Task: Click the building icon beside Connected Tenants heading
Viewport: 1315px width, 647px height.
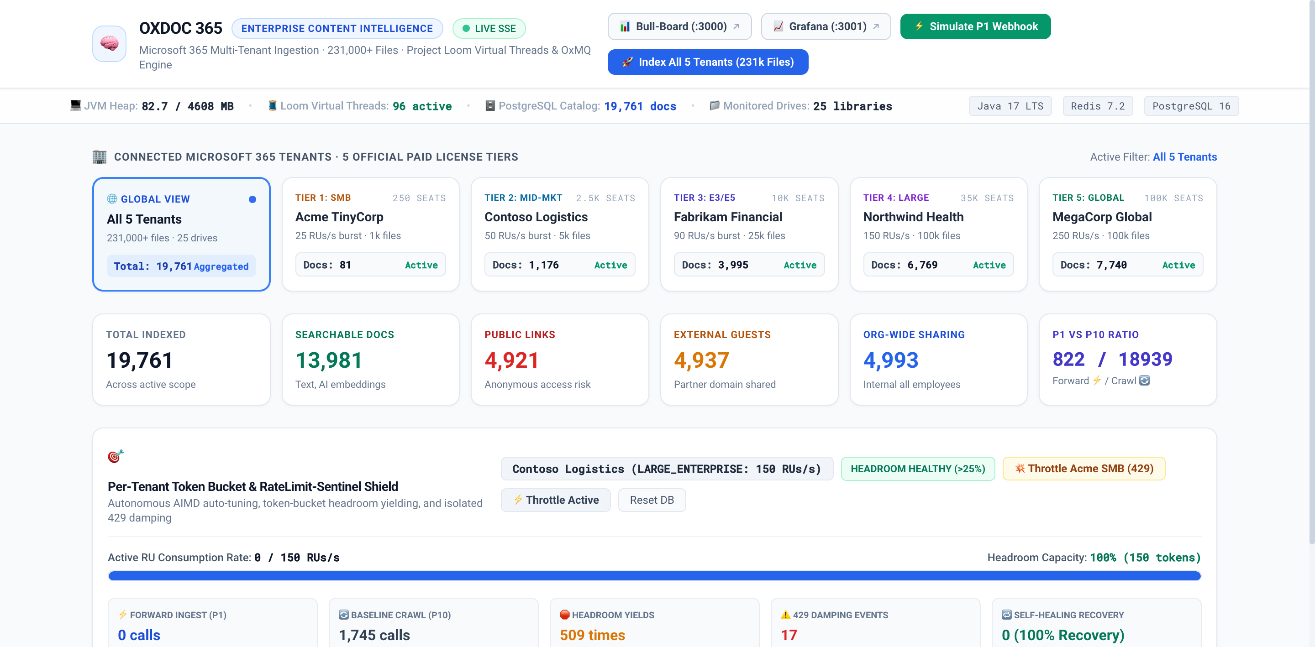Action: coord(100,157)
